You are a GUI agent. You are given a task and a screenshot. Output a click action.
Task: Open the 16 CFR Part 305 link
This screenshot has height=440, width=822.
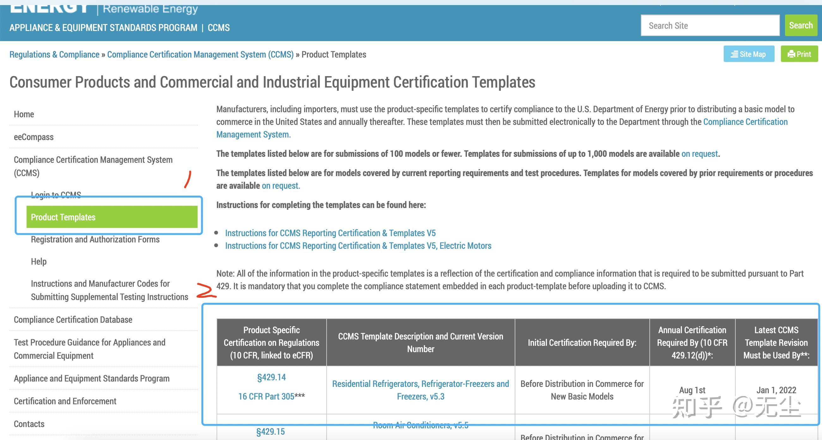pyautogui.click(x=266, y=396)
